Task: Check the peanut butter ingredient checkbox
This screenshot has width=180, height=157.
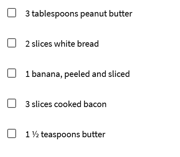Action: (x=12, y=13)
